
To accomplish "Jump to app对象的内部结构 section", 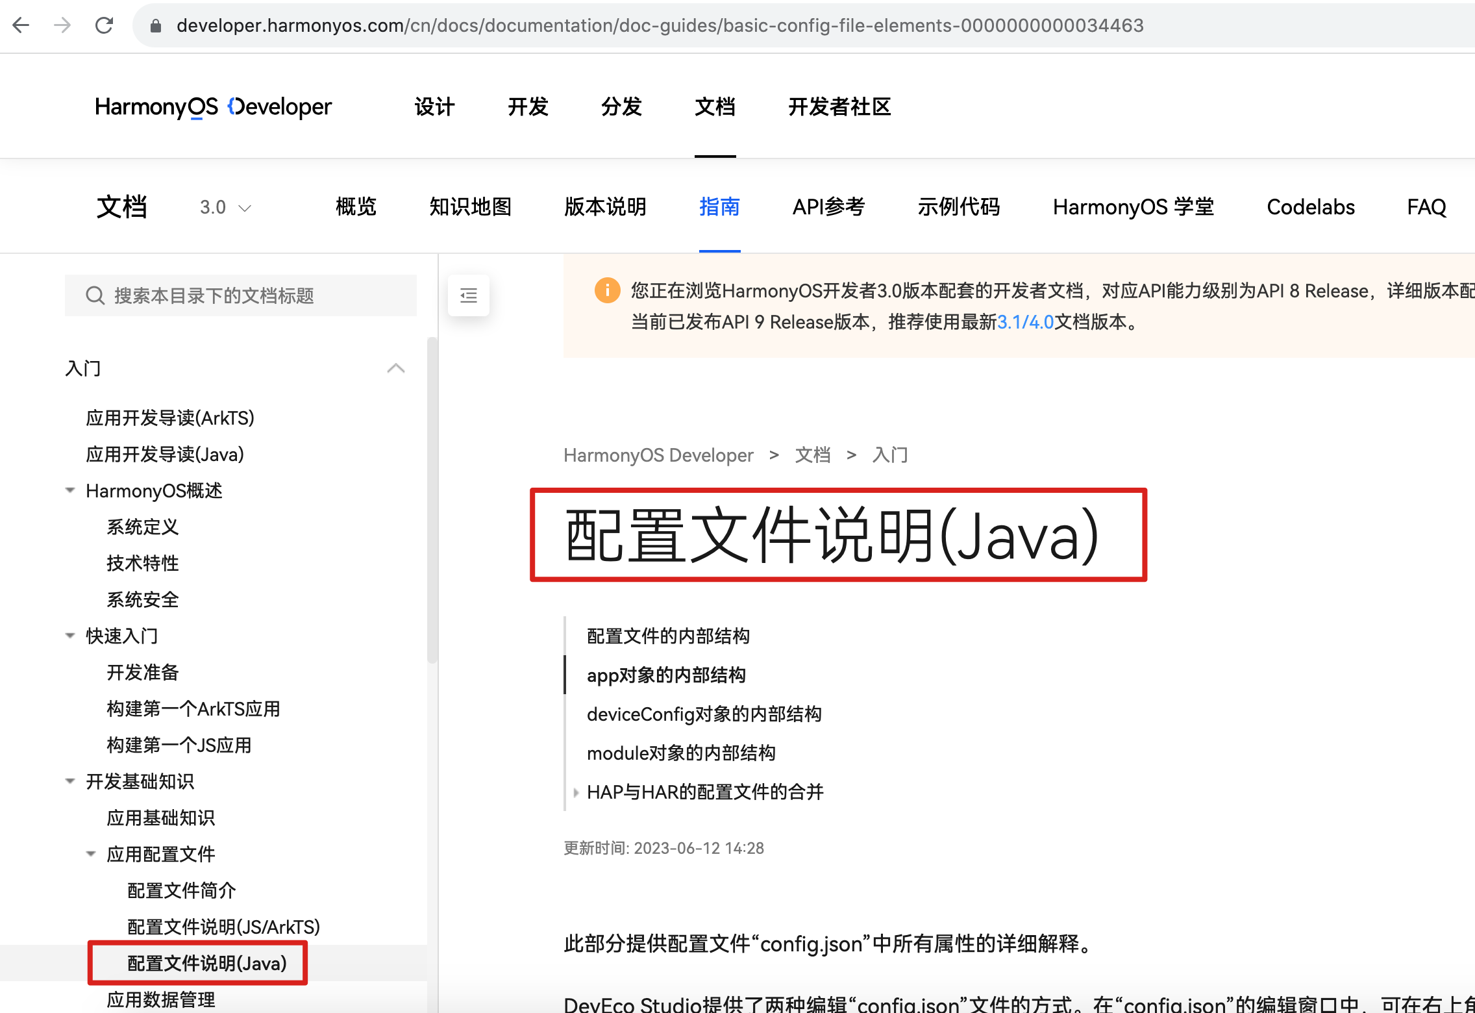I will [666, 675].
